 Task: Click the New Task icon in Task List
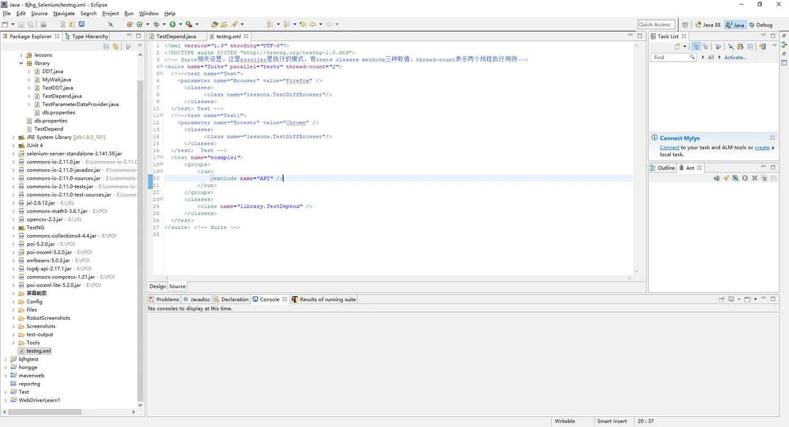click(677, 47)
